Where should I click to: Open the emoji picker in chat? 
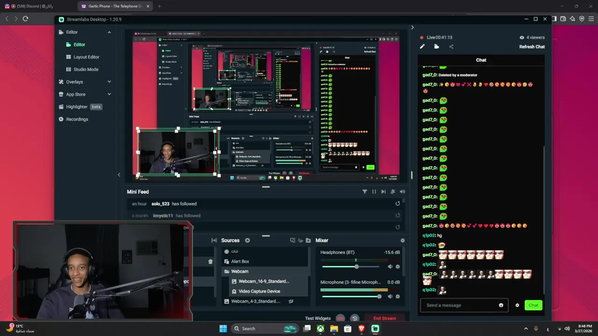(501, 305)
